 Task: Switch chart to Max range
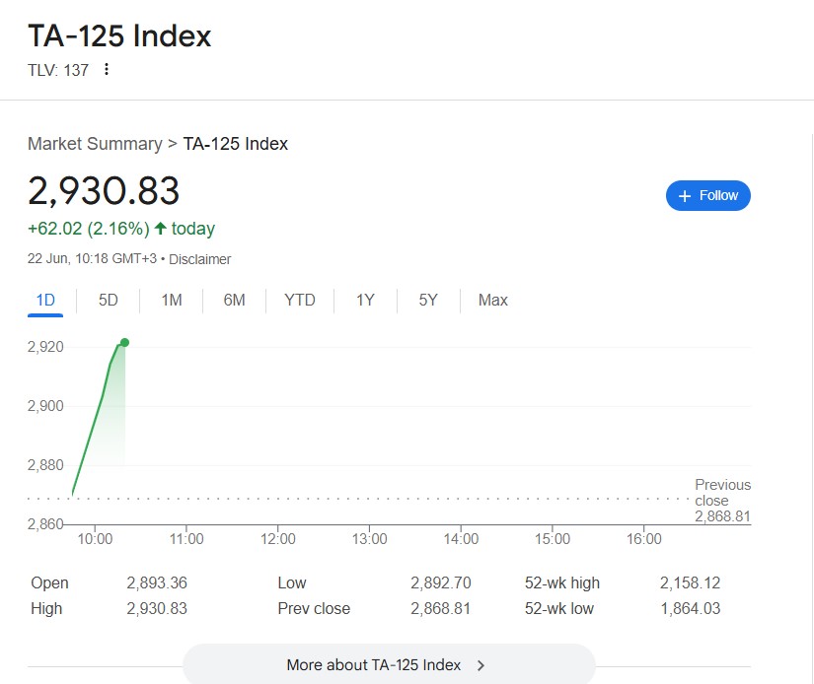coord(493,301)
